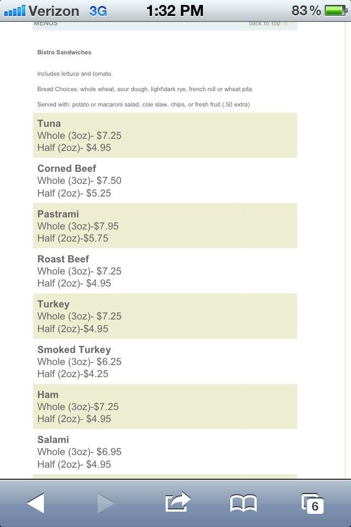Open the bookmarks book icon
This screenshot has width=351, height=527.
243,503
